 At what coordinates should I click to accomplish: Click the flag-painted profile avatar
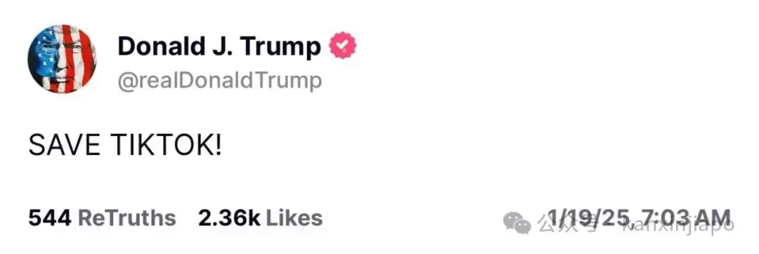[x=62, y=58]
